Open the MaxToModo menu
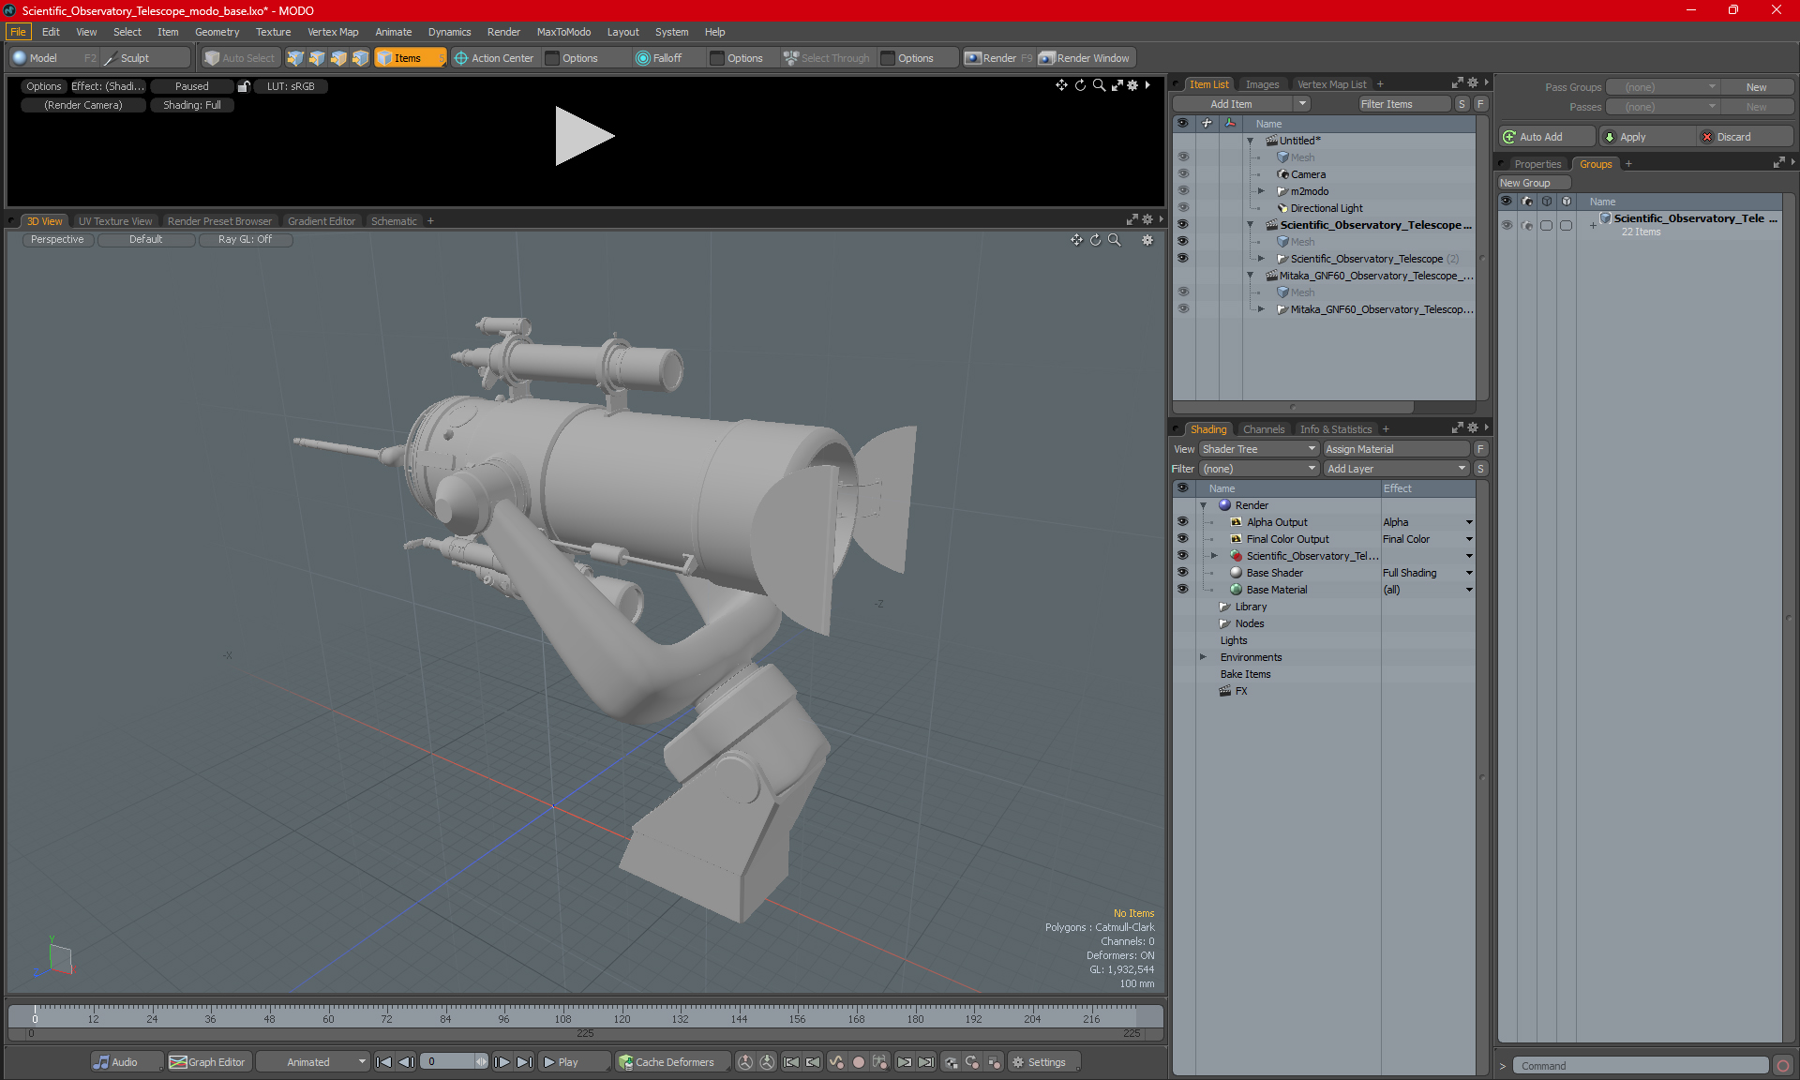Viewport: 1800px width, 1080px height. tap(563, 32)
